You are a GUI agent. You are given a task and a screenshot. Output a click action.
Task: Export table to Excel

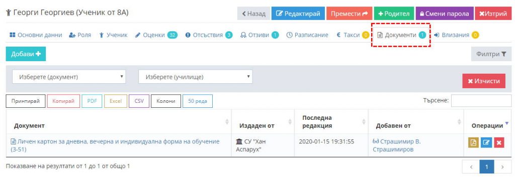tap(116, 101)
